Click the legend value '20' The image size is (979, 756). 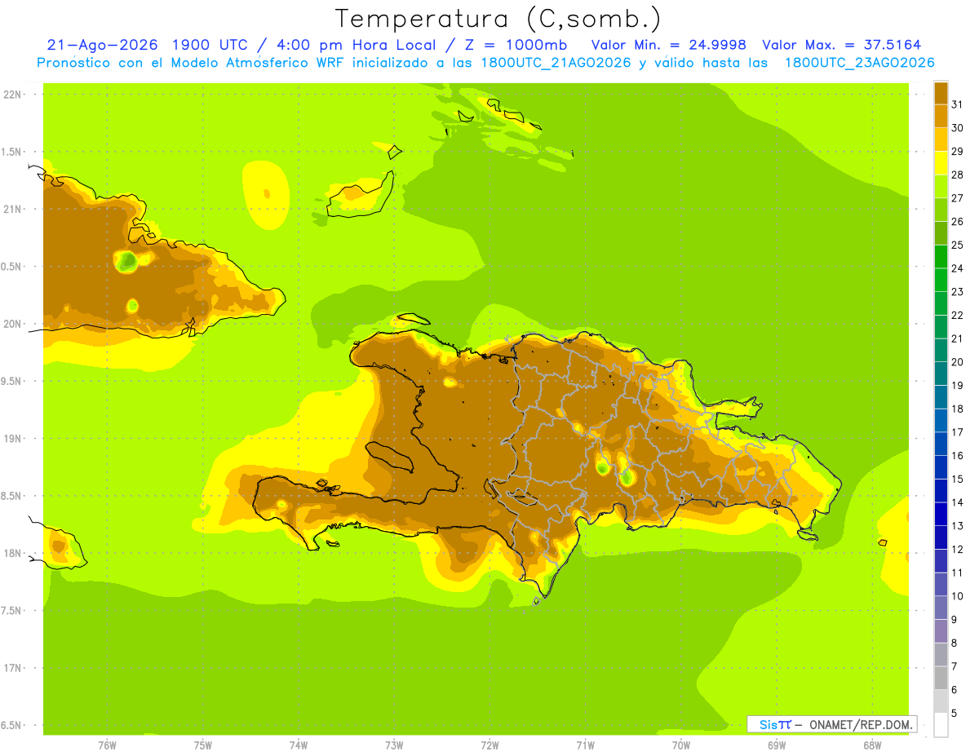[x=957, y=362]
